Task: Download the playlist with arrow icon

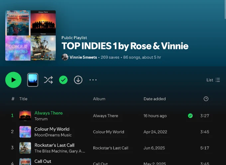Action: [x=78, y=80]
